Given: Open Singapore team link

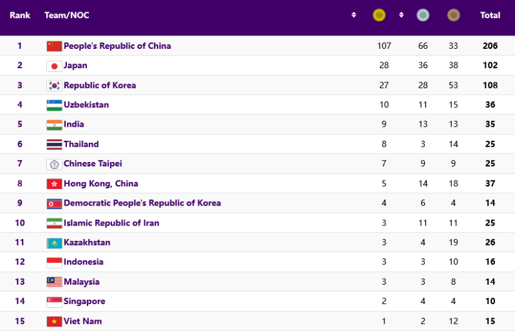Looking at the screenshot, I should [84, 301].
